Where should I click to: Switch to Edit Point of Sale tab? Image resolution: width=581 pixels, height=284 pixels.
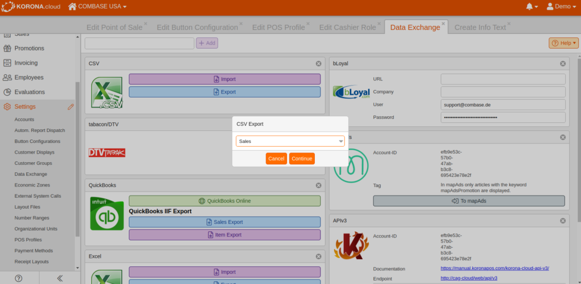pos(115,27)
